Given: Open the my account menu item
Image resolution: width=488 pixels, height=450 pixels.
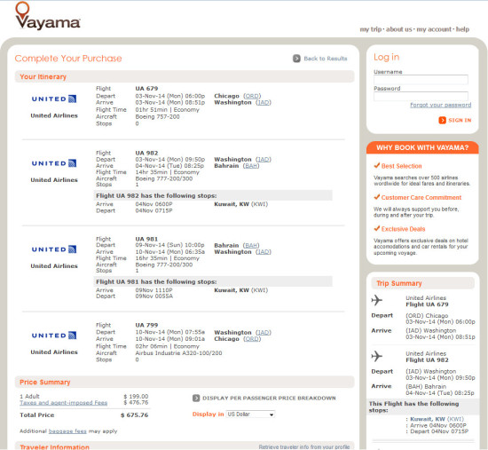Looking at the screenshot, I should pyautogui.click(x=434, y=29).
